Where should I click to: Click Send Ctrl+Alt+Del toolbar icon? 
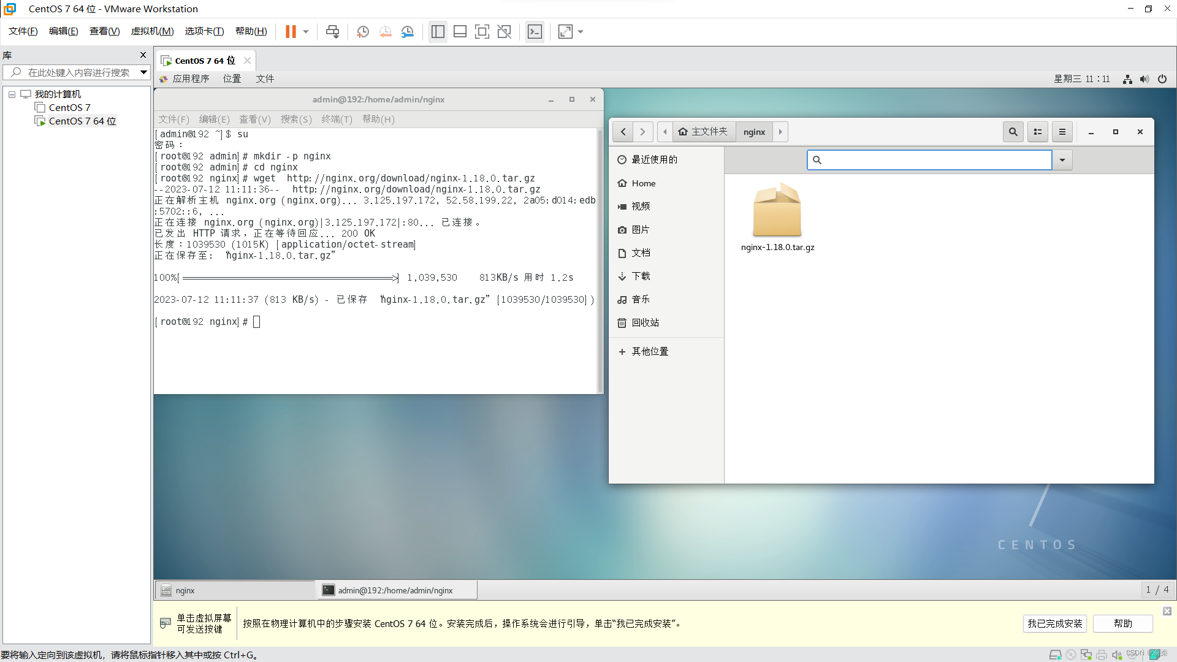point(332,32)
